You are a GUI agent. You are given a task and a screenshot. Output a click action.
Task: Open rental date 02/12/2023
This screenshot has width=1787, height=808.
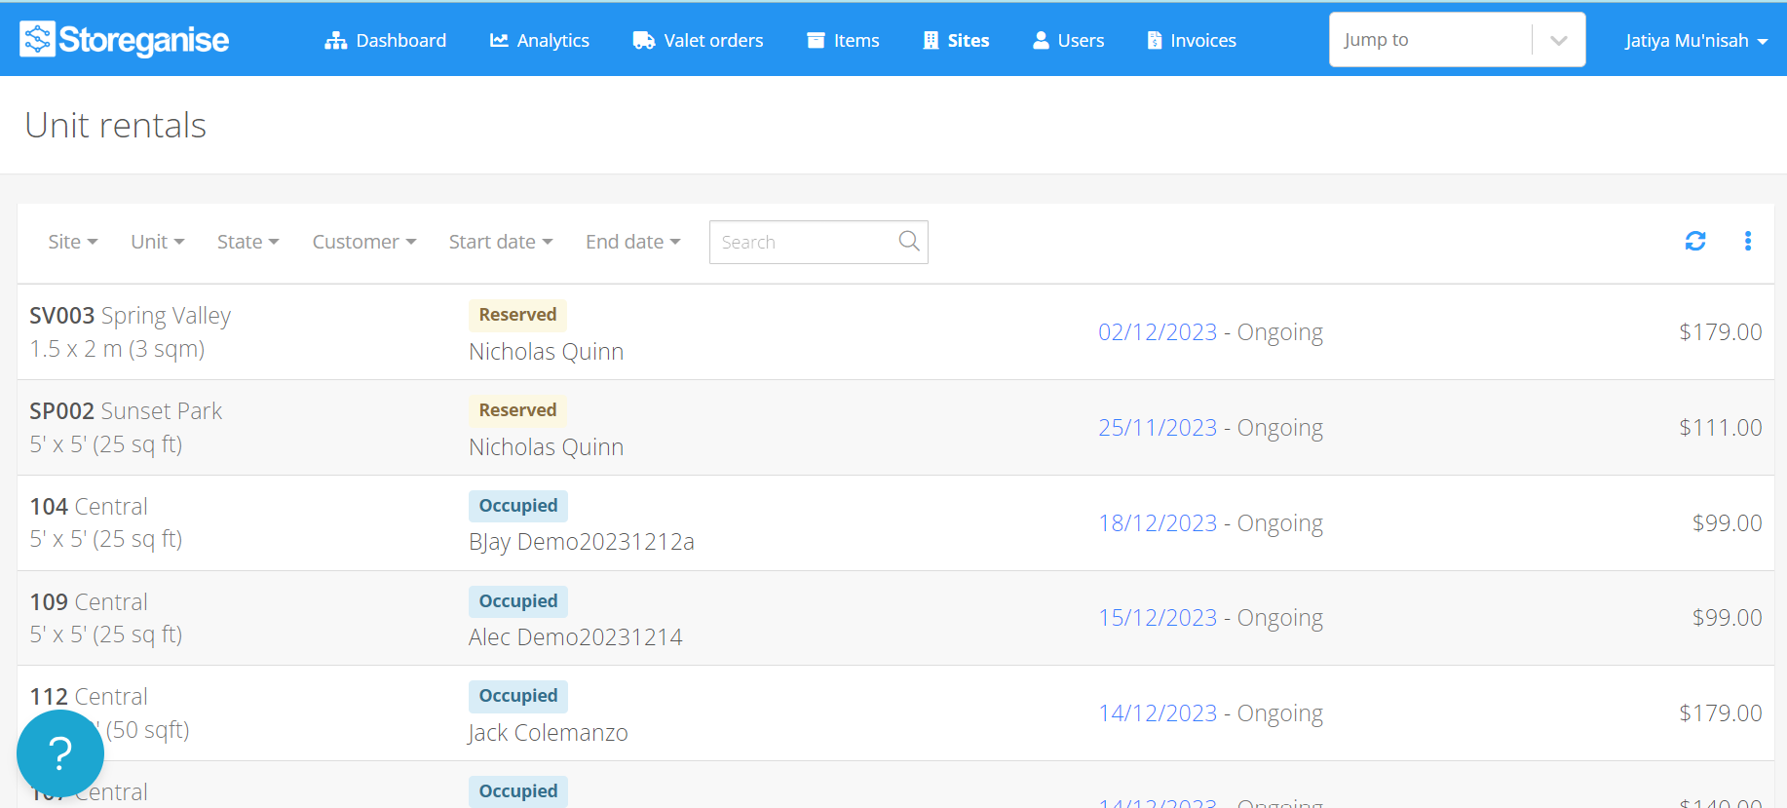(x=1158, y=332)
